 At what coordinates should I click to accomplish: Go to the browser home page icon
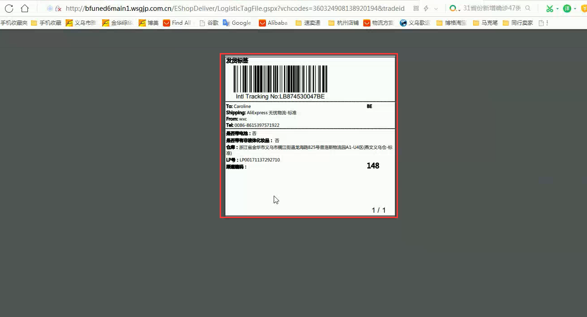pos(25,9)
